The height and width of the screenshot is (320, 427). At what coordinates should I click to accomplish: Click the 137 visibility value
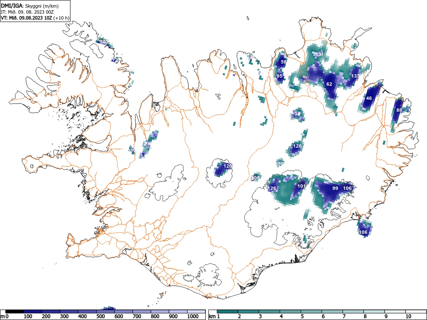355,76
